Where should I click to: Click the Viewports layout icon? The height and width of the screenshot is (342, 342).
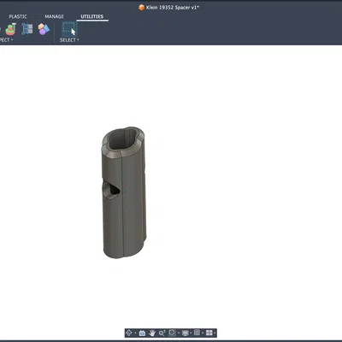tap(209, 333)
